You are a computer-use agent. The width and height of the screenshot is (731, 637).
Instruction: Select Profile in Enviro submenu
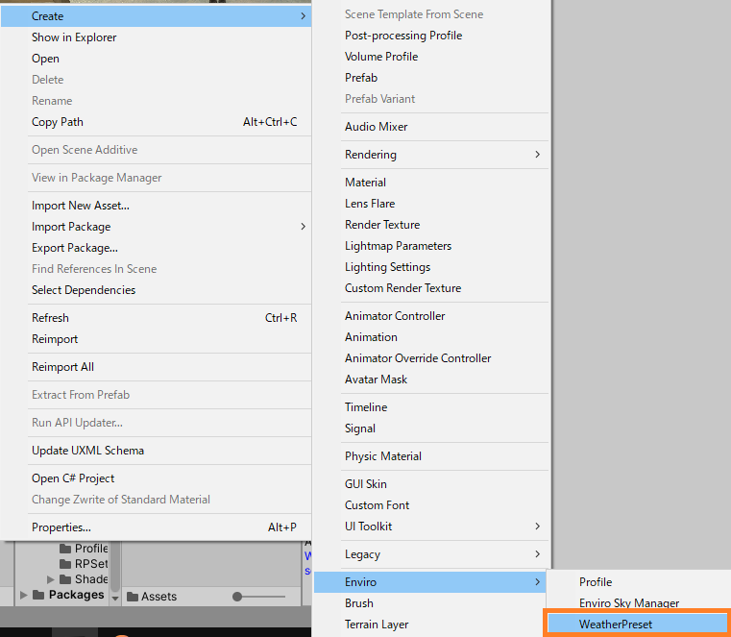tap(639, 582)
